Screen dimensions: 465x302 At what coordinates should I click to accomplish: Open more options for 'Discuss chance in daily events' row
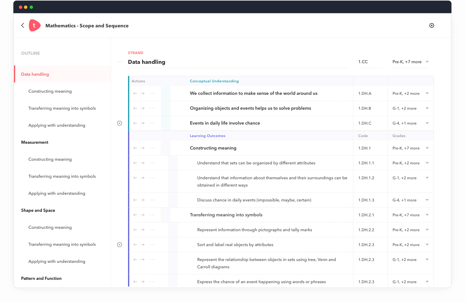click(x=152, y=200)
